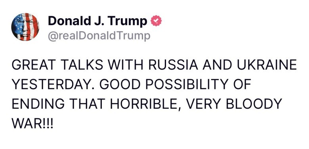
Task: Click the word AND before UKRAINE
Action: [x=217, y=65]
